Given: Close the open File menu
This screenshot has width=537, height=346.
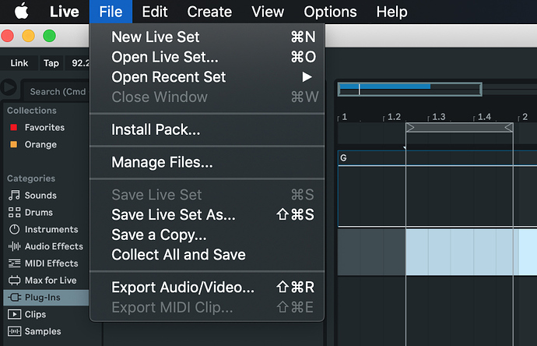Looking at the screenshot, I should click(111, 12).
